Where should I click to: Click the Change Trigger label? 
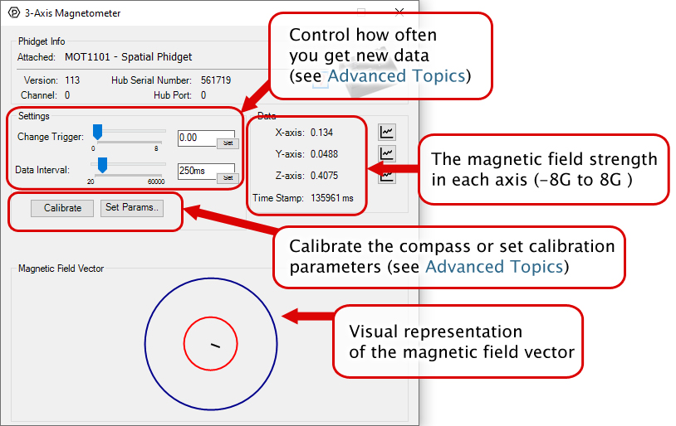point(51,137)
